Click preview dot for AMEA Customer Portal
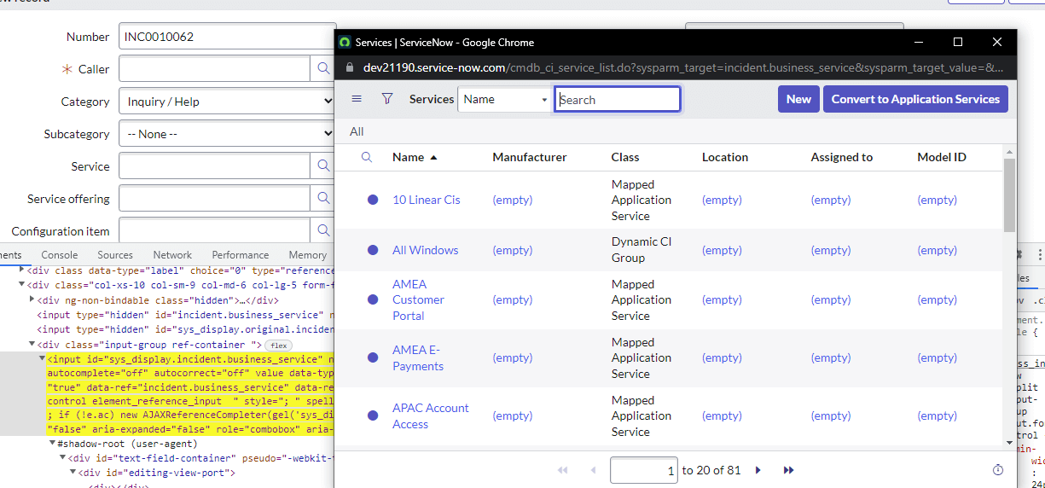Screen dimensions: 1045x488 373,299
